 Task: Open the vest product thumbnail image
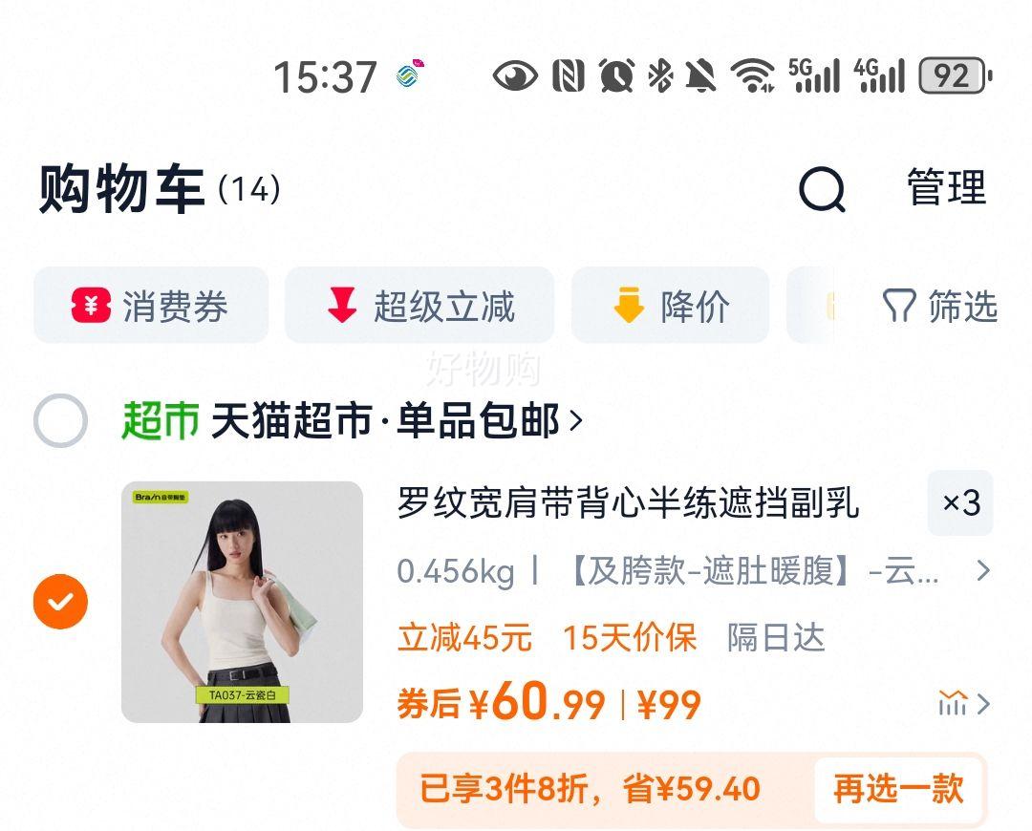[x=242, y=602]
